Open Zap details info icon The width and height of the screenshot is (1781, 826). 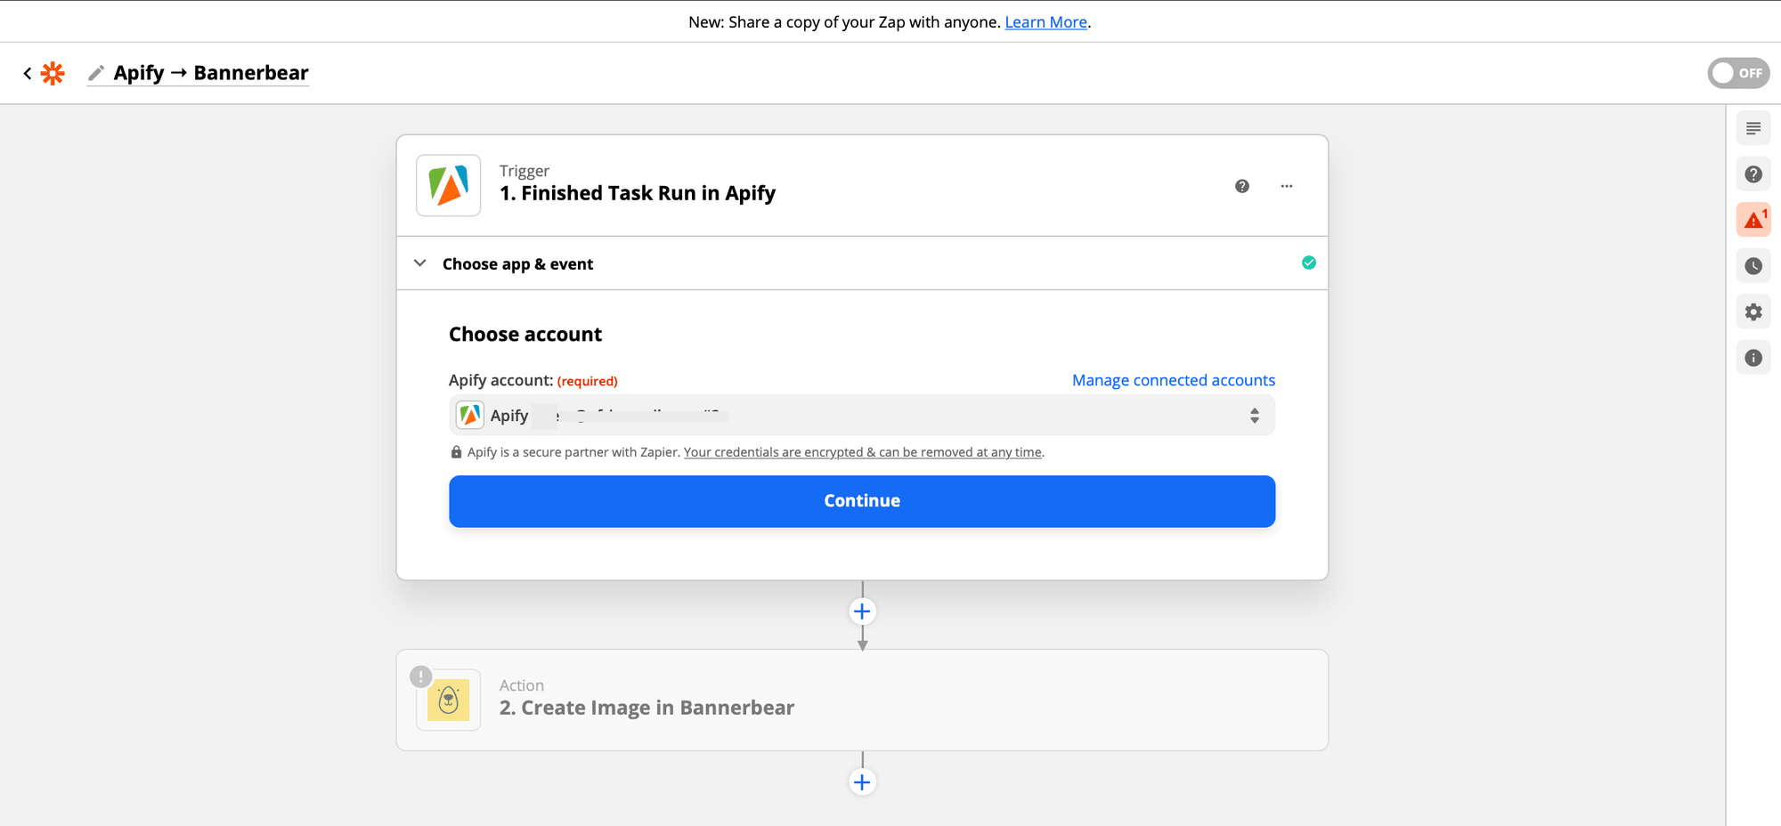tap(1753, 358)
